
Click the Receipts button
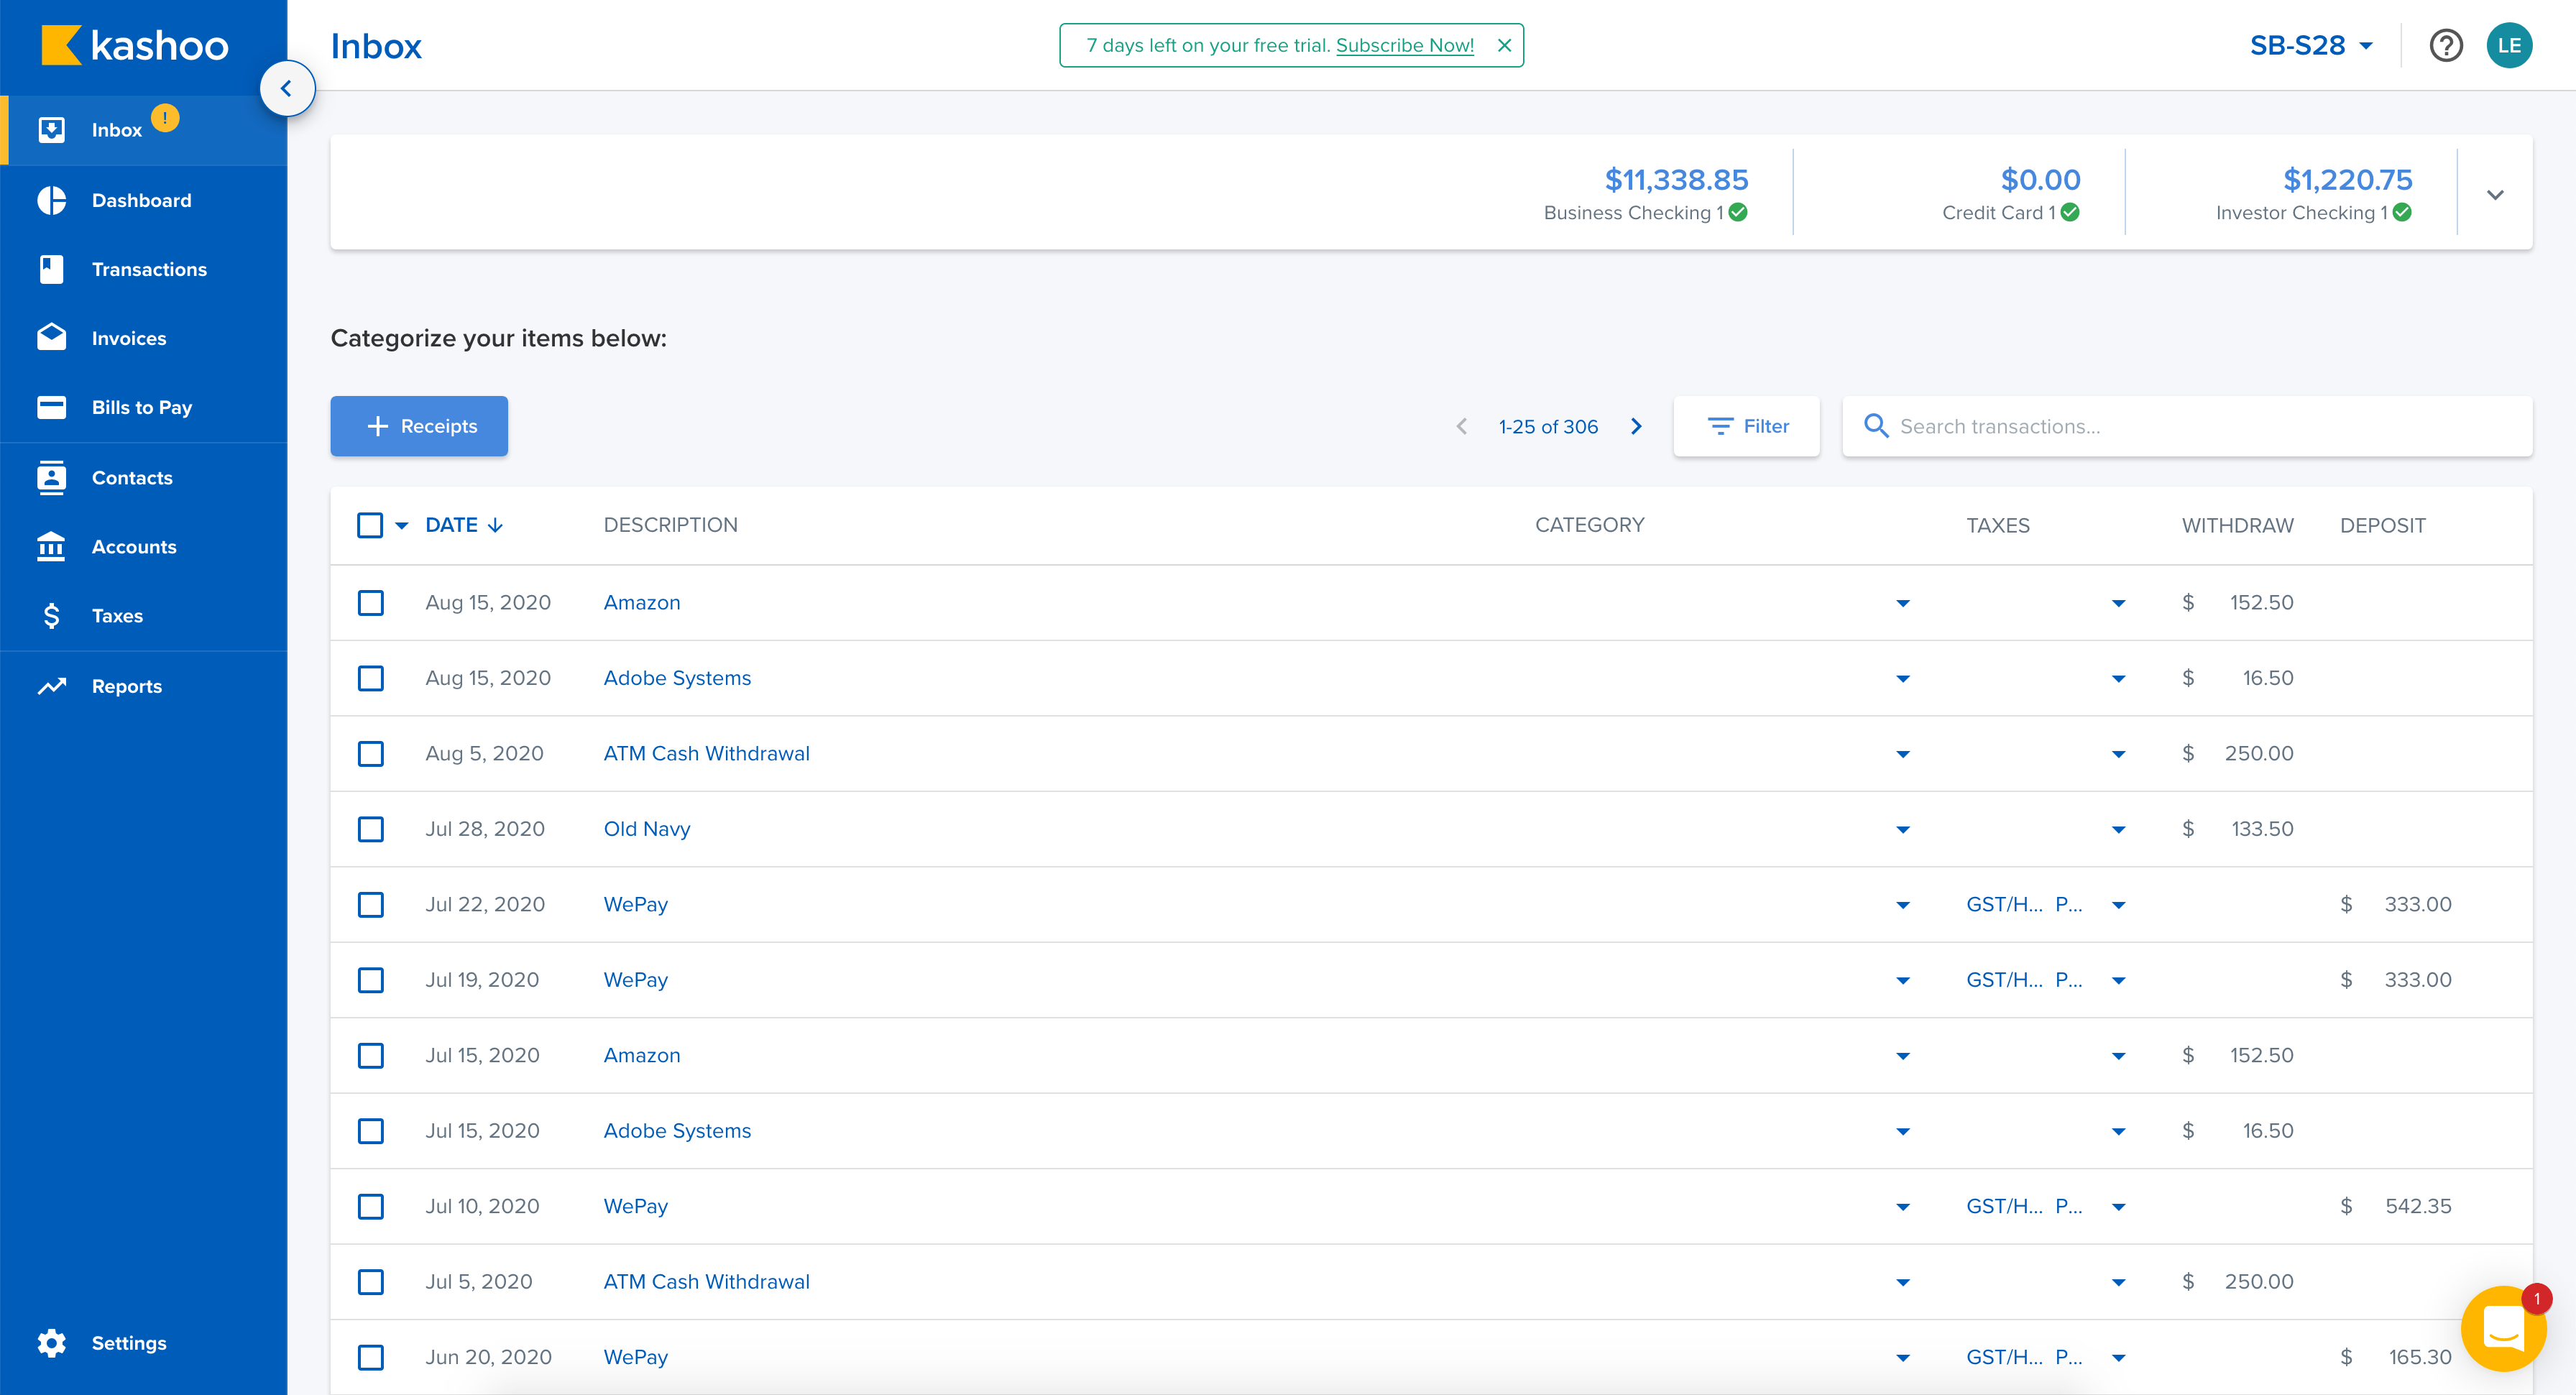click(x=419, y=426)
